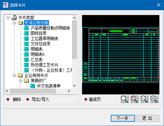Click the 卡片类型 root printer icon
The height and width of the screenshot is (126, 164).
point(14,17)
